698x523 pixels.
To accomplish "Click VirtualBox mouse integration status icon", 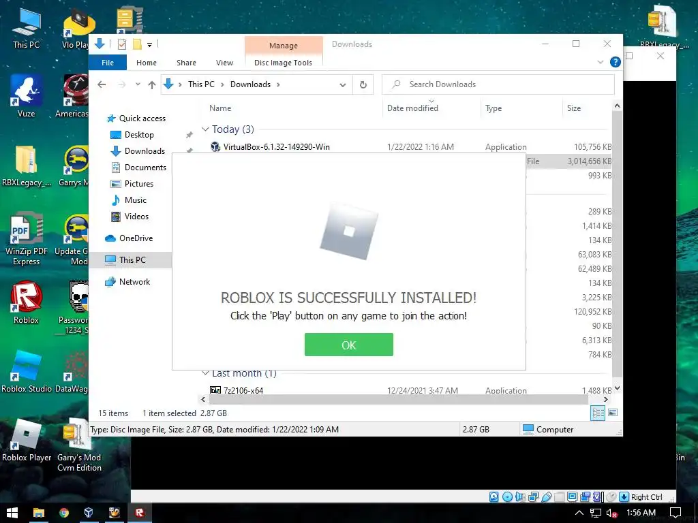I will pyautogui.click(x=611, y=496).
